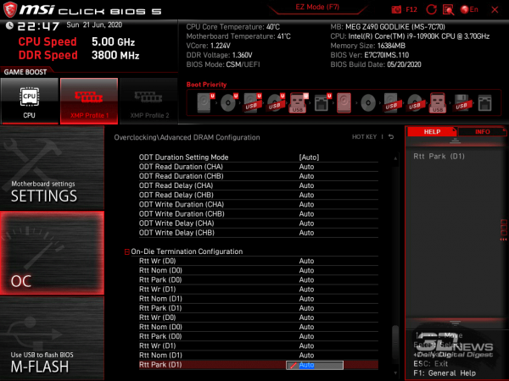Open ODT Duration Setting Mode dropdown

(x=309, y=157)
